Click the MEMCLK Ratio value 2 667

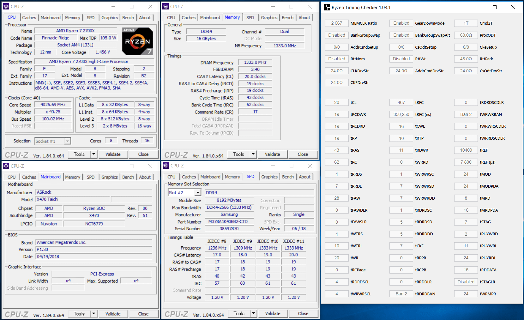pos(337,23)
